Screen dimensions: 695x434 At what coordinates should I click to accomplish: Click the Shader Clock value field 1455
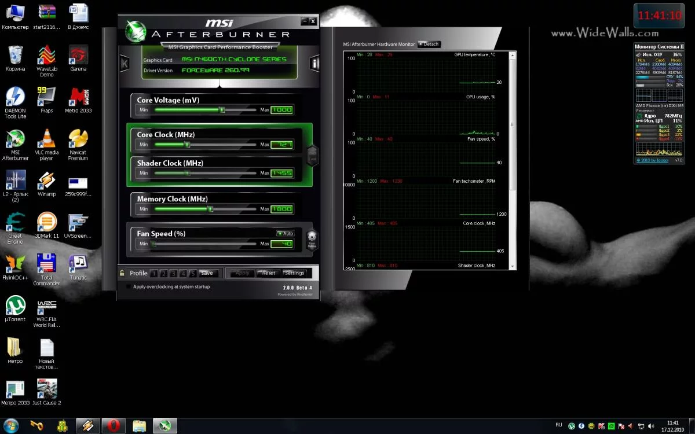point(282,173)
